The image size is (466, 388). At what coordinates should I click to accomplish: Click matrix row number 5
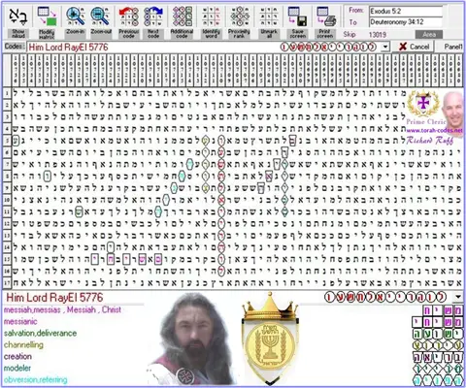pos(7,141)
